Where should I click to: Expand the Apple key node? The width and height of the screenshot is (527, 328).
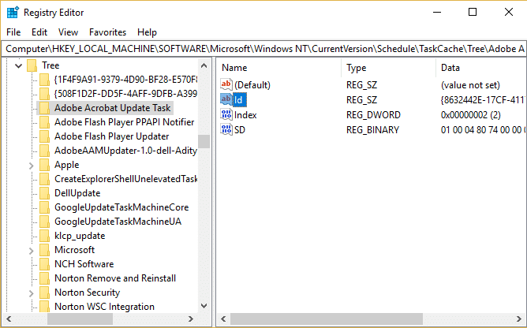pyautogui.click(x=30, y=165)
